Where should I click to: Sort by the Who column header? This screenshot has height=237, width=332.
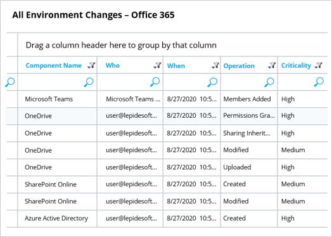tap(113, 65)
